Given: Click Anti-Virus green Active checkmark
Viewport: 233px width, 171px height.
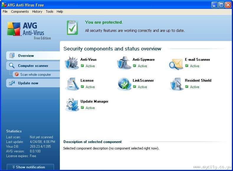Looking at the screenshot, I should (82, 65).
